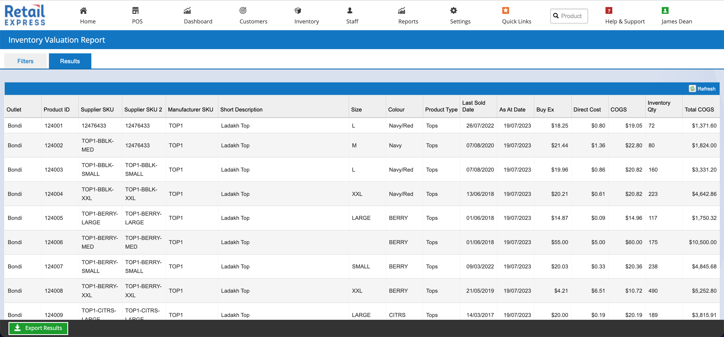
Task: Open the Home icon in top navigation
Action: pos(83,11)
